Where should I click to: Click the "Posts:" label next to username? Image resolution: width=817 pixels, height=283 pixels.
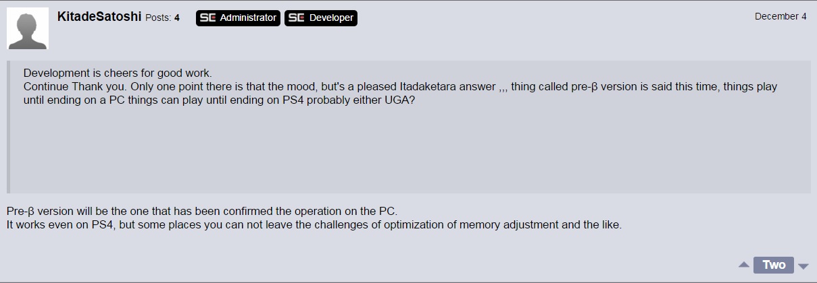158,18
